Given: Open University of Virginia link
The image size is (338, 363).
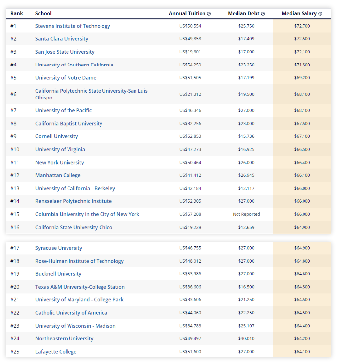Looking at the screenshot, I should pyautogui.click(x=60, y=149).
